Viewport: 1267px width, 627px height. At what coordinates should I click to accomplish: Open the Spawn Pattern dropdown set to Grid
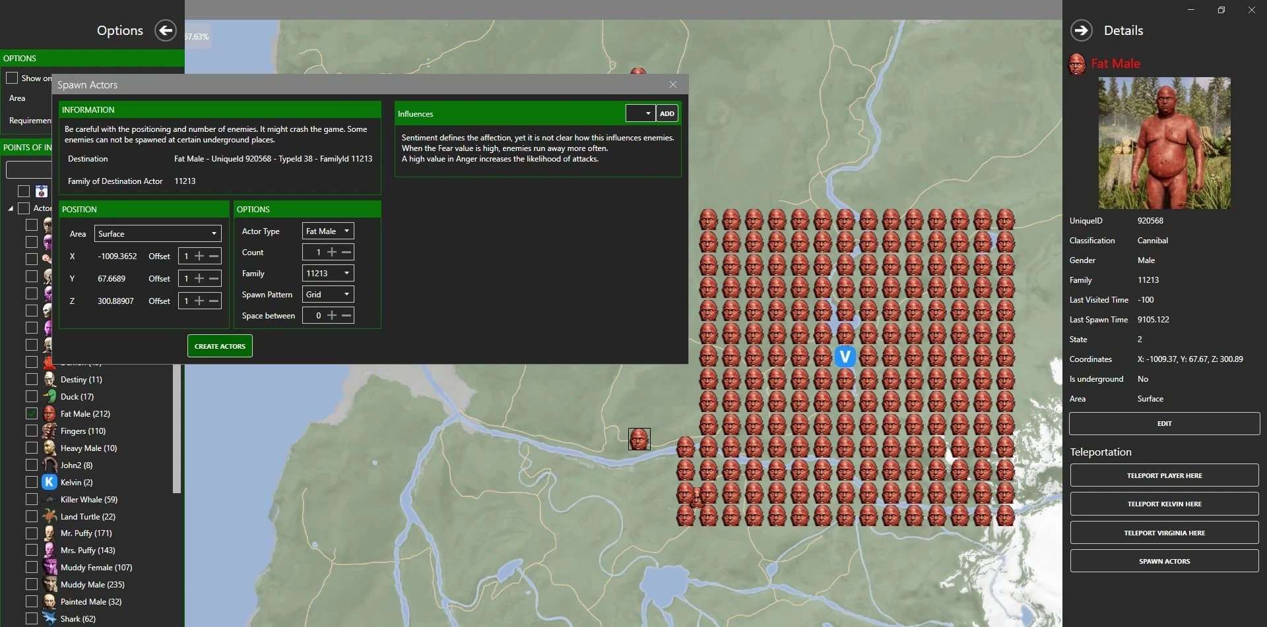(x=328, y=294)
